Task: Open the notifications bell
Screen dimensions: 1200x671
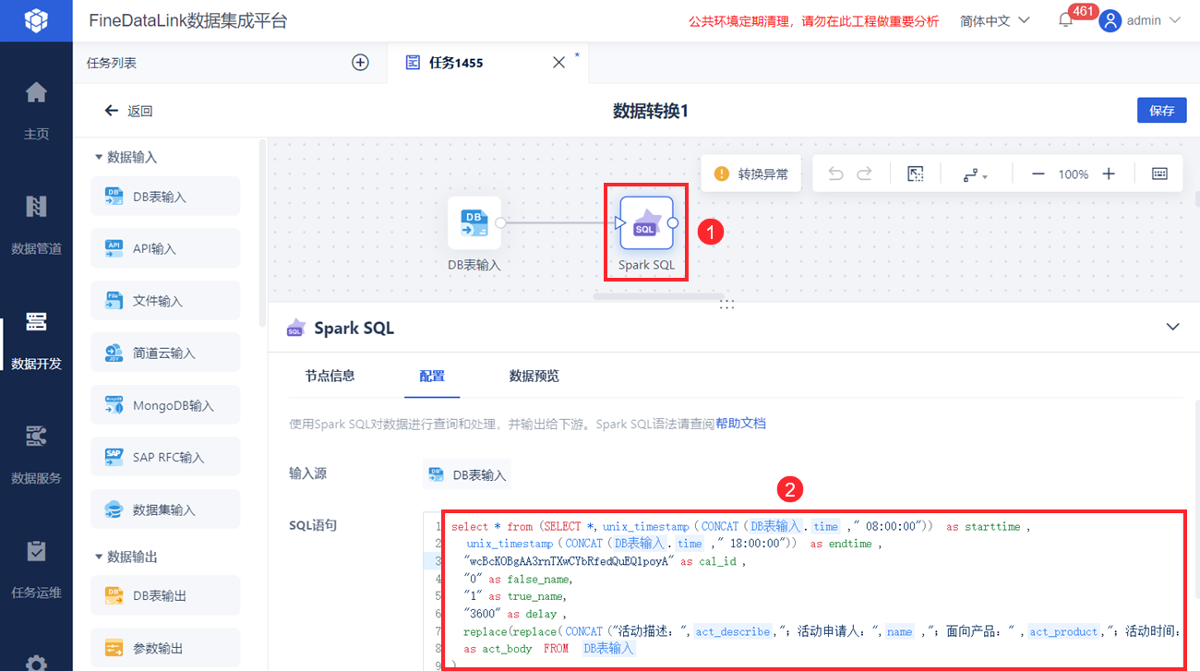Action: 1065,21
